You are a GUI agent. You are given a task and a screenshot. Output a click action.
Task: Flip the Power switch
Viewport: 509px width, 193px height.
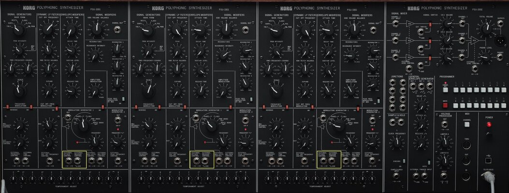[489, 134]
